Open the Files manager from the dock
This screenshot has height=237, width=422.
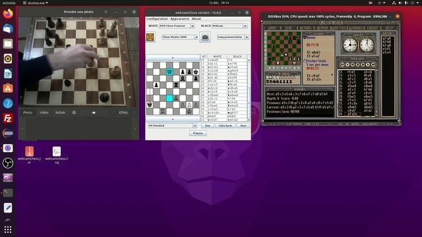point(8,43)
